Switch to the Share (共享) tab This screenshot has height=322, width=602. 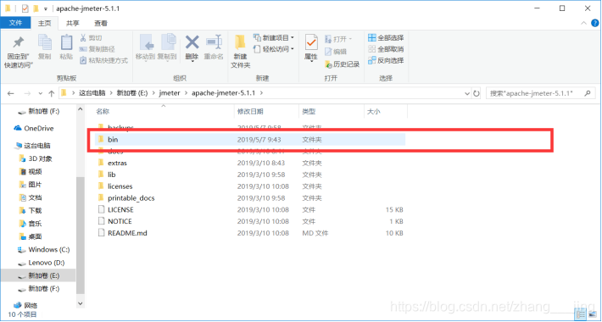click(73, 24)
